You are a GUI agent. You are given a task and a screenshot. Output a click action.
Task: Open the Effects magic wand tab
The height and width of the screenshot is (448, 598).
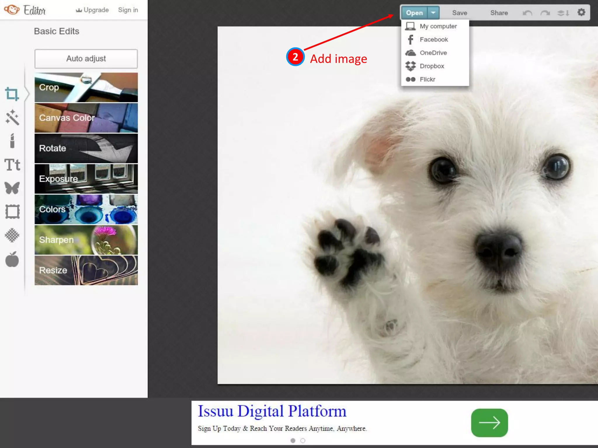(12, 118)
